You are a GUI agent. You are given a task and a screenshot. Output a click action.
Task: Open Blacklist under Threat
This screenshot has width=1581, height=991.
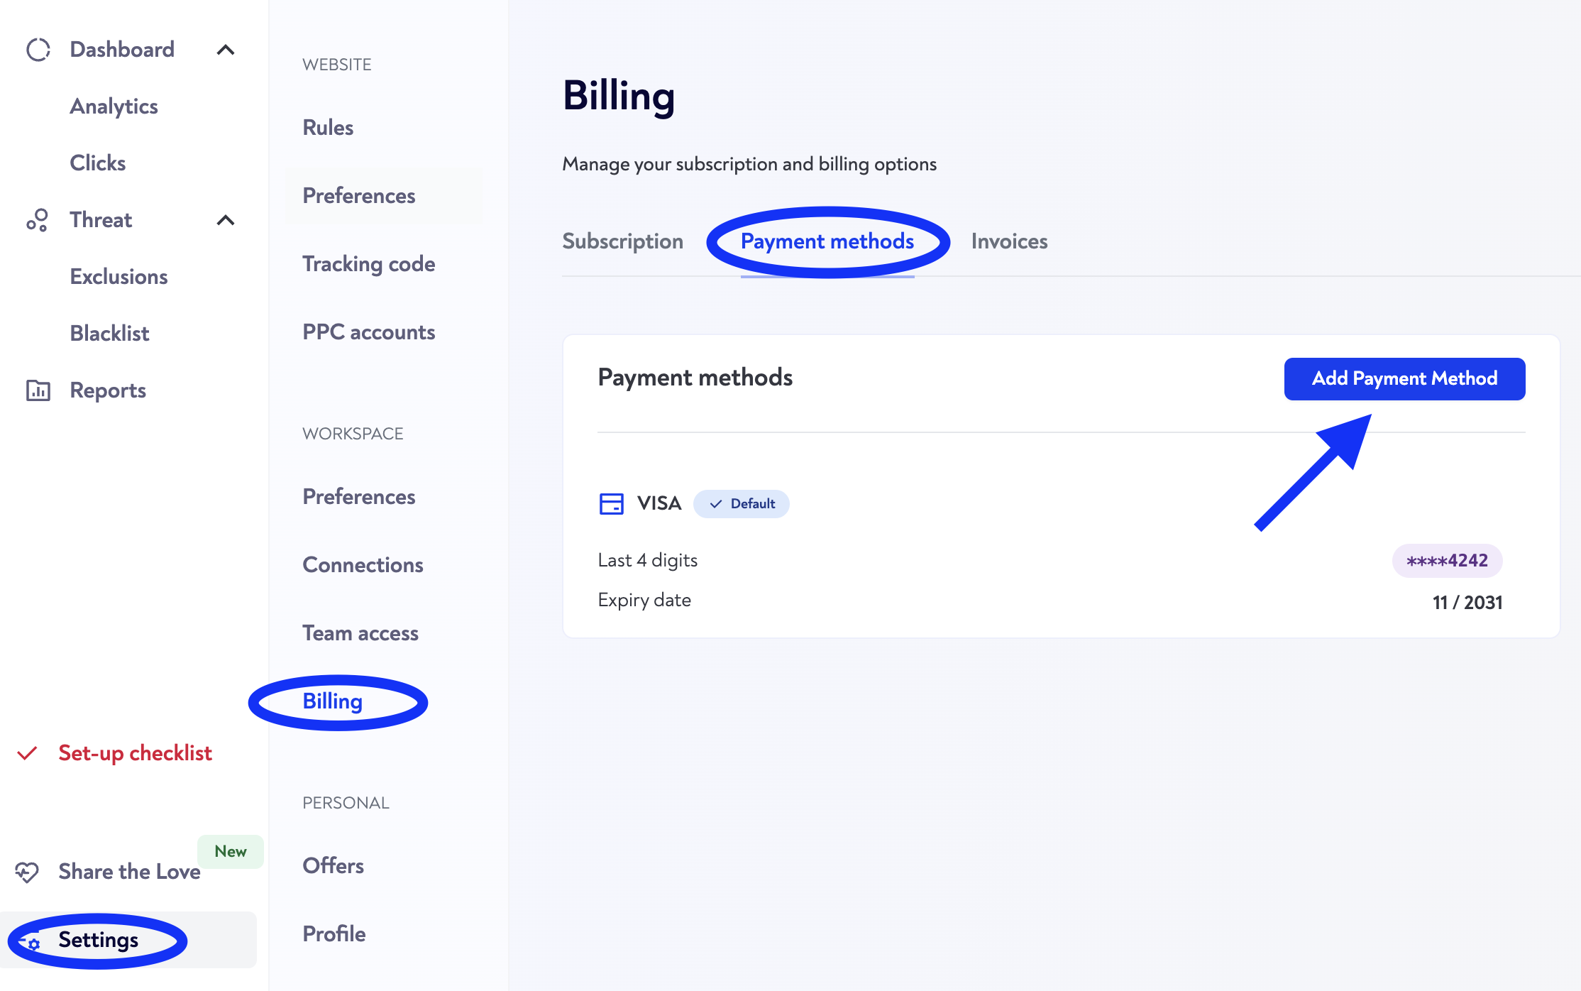click(x=109, y=334)
